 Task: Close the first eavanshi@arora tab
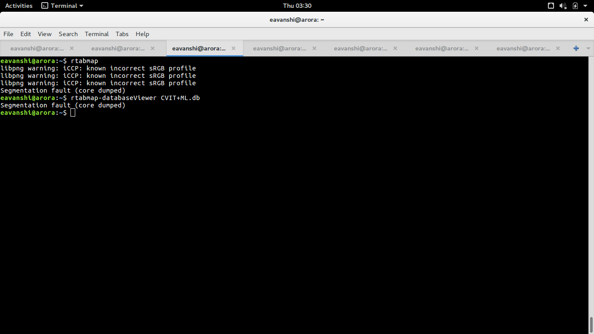pyautogui.click(x=72, y=48)
